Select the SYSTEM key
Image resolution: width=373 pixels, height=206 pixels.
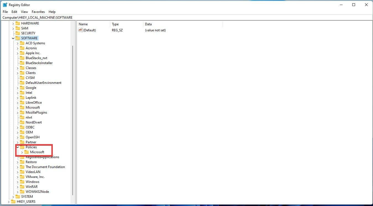[27, 197]
